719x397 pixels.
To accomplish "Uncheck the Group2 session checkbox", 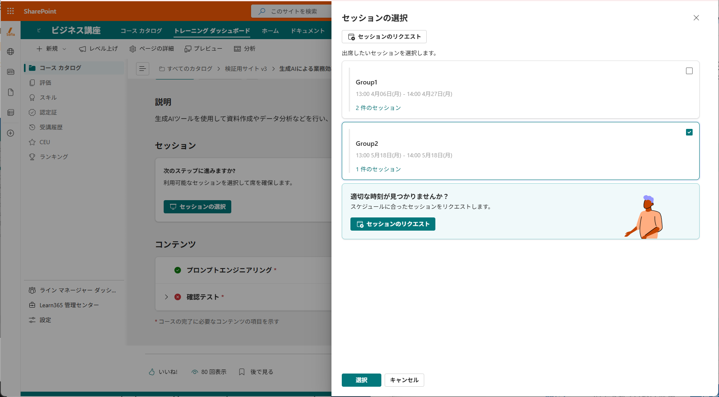I will pos(689,132).
